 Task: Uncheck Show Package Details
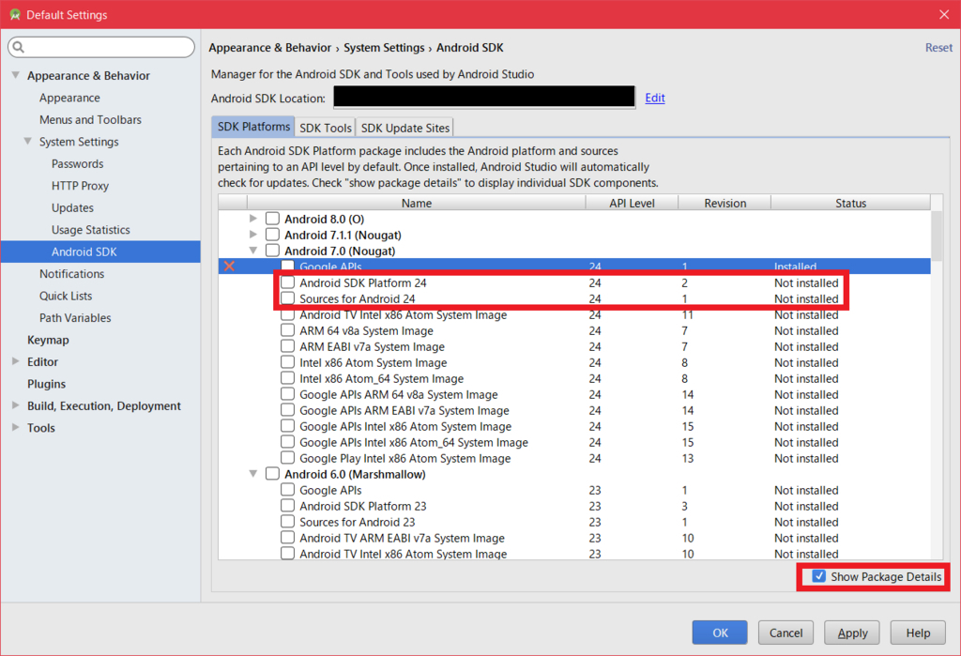pos(818,576)
